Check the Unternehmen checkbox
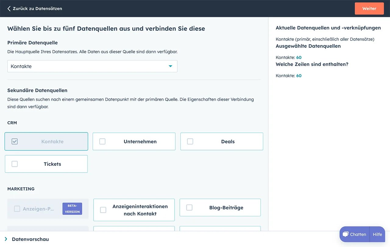 point(102,141)
